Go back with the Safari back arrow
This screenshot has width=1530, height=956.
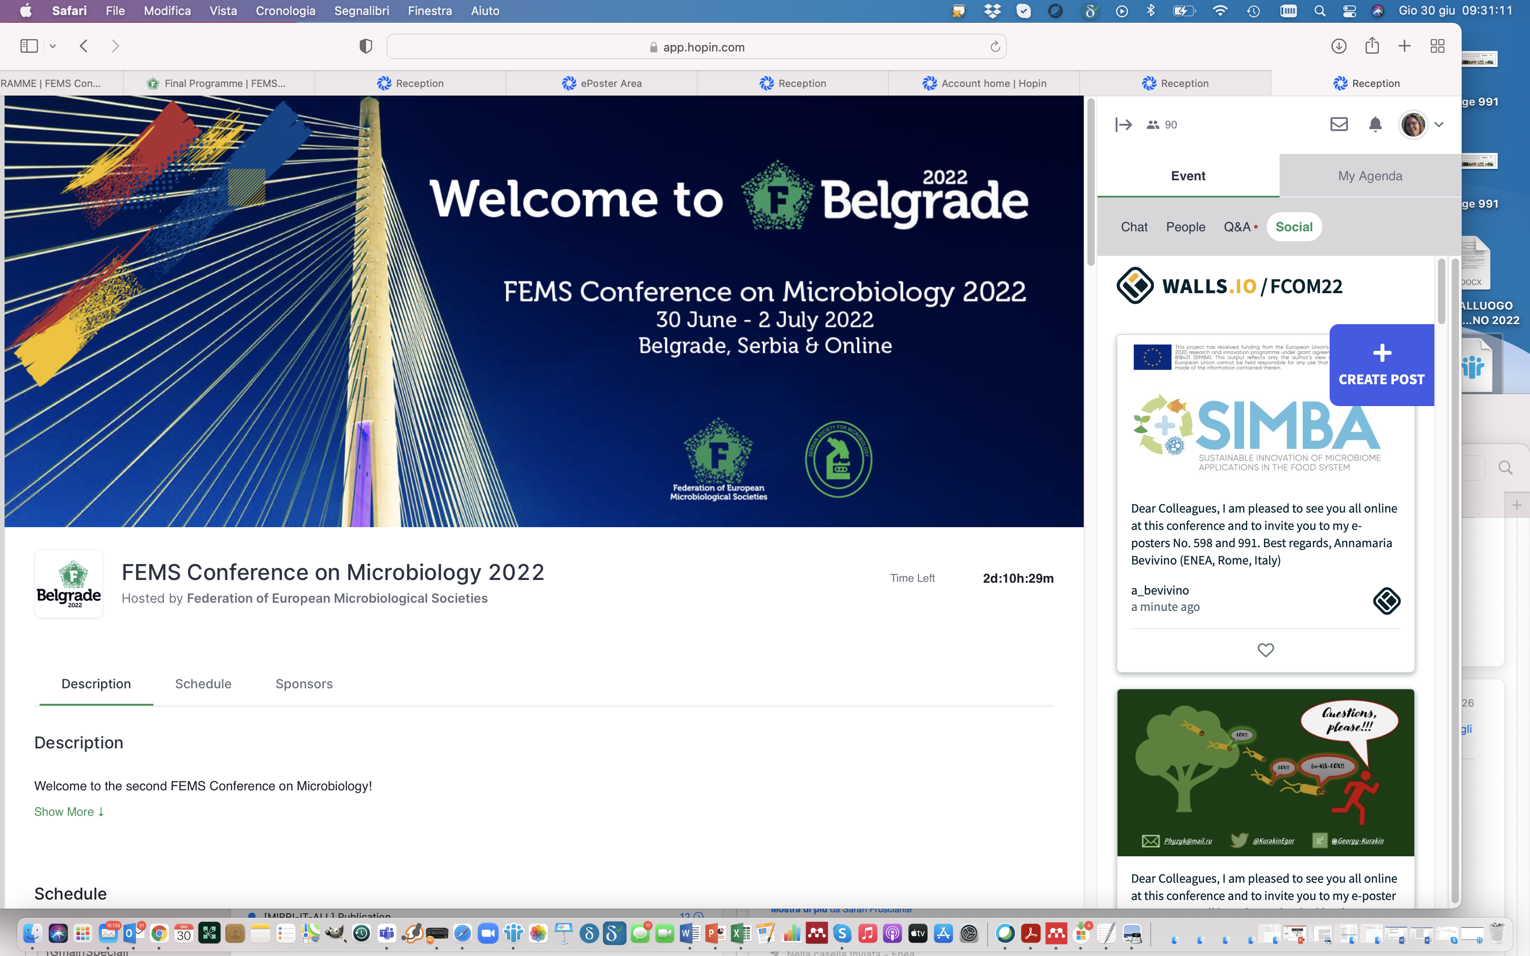click(x=83, y=46)
